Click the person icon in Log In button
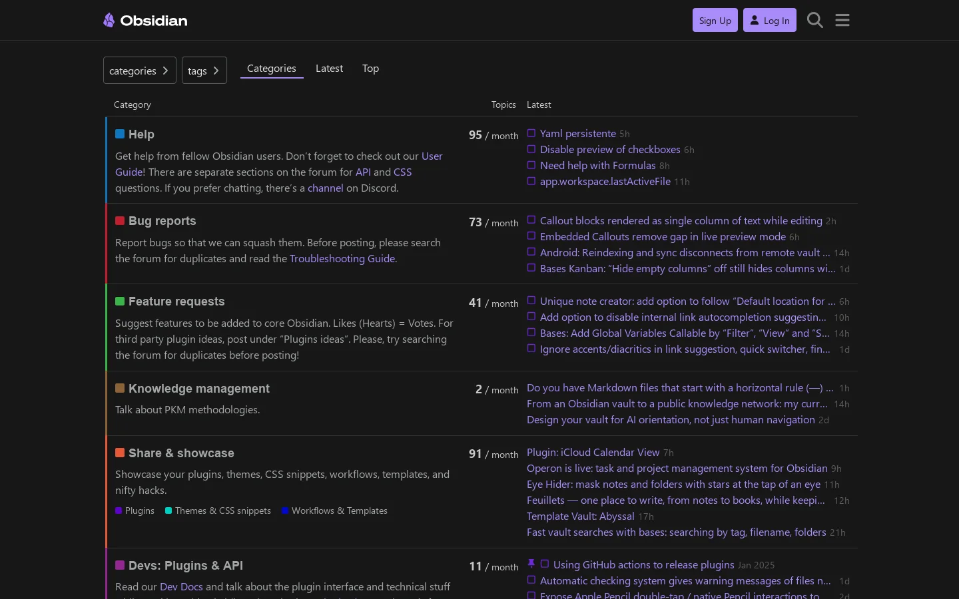 755,21
